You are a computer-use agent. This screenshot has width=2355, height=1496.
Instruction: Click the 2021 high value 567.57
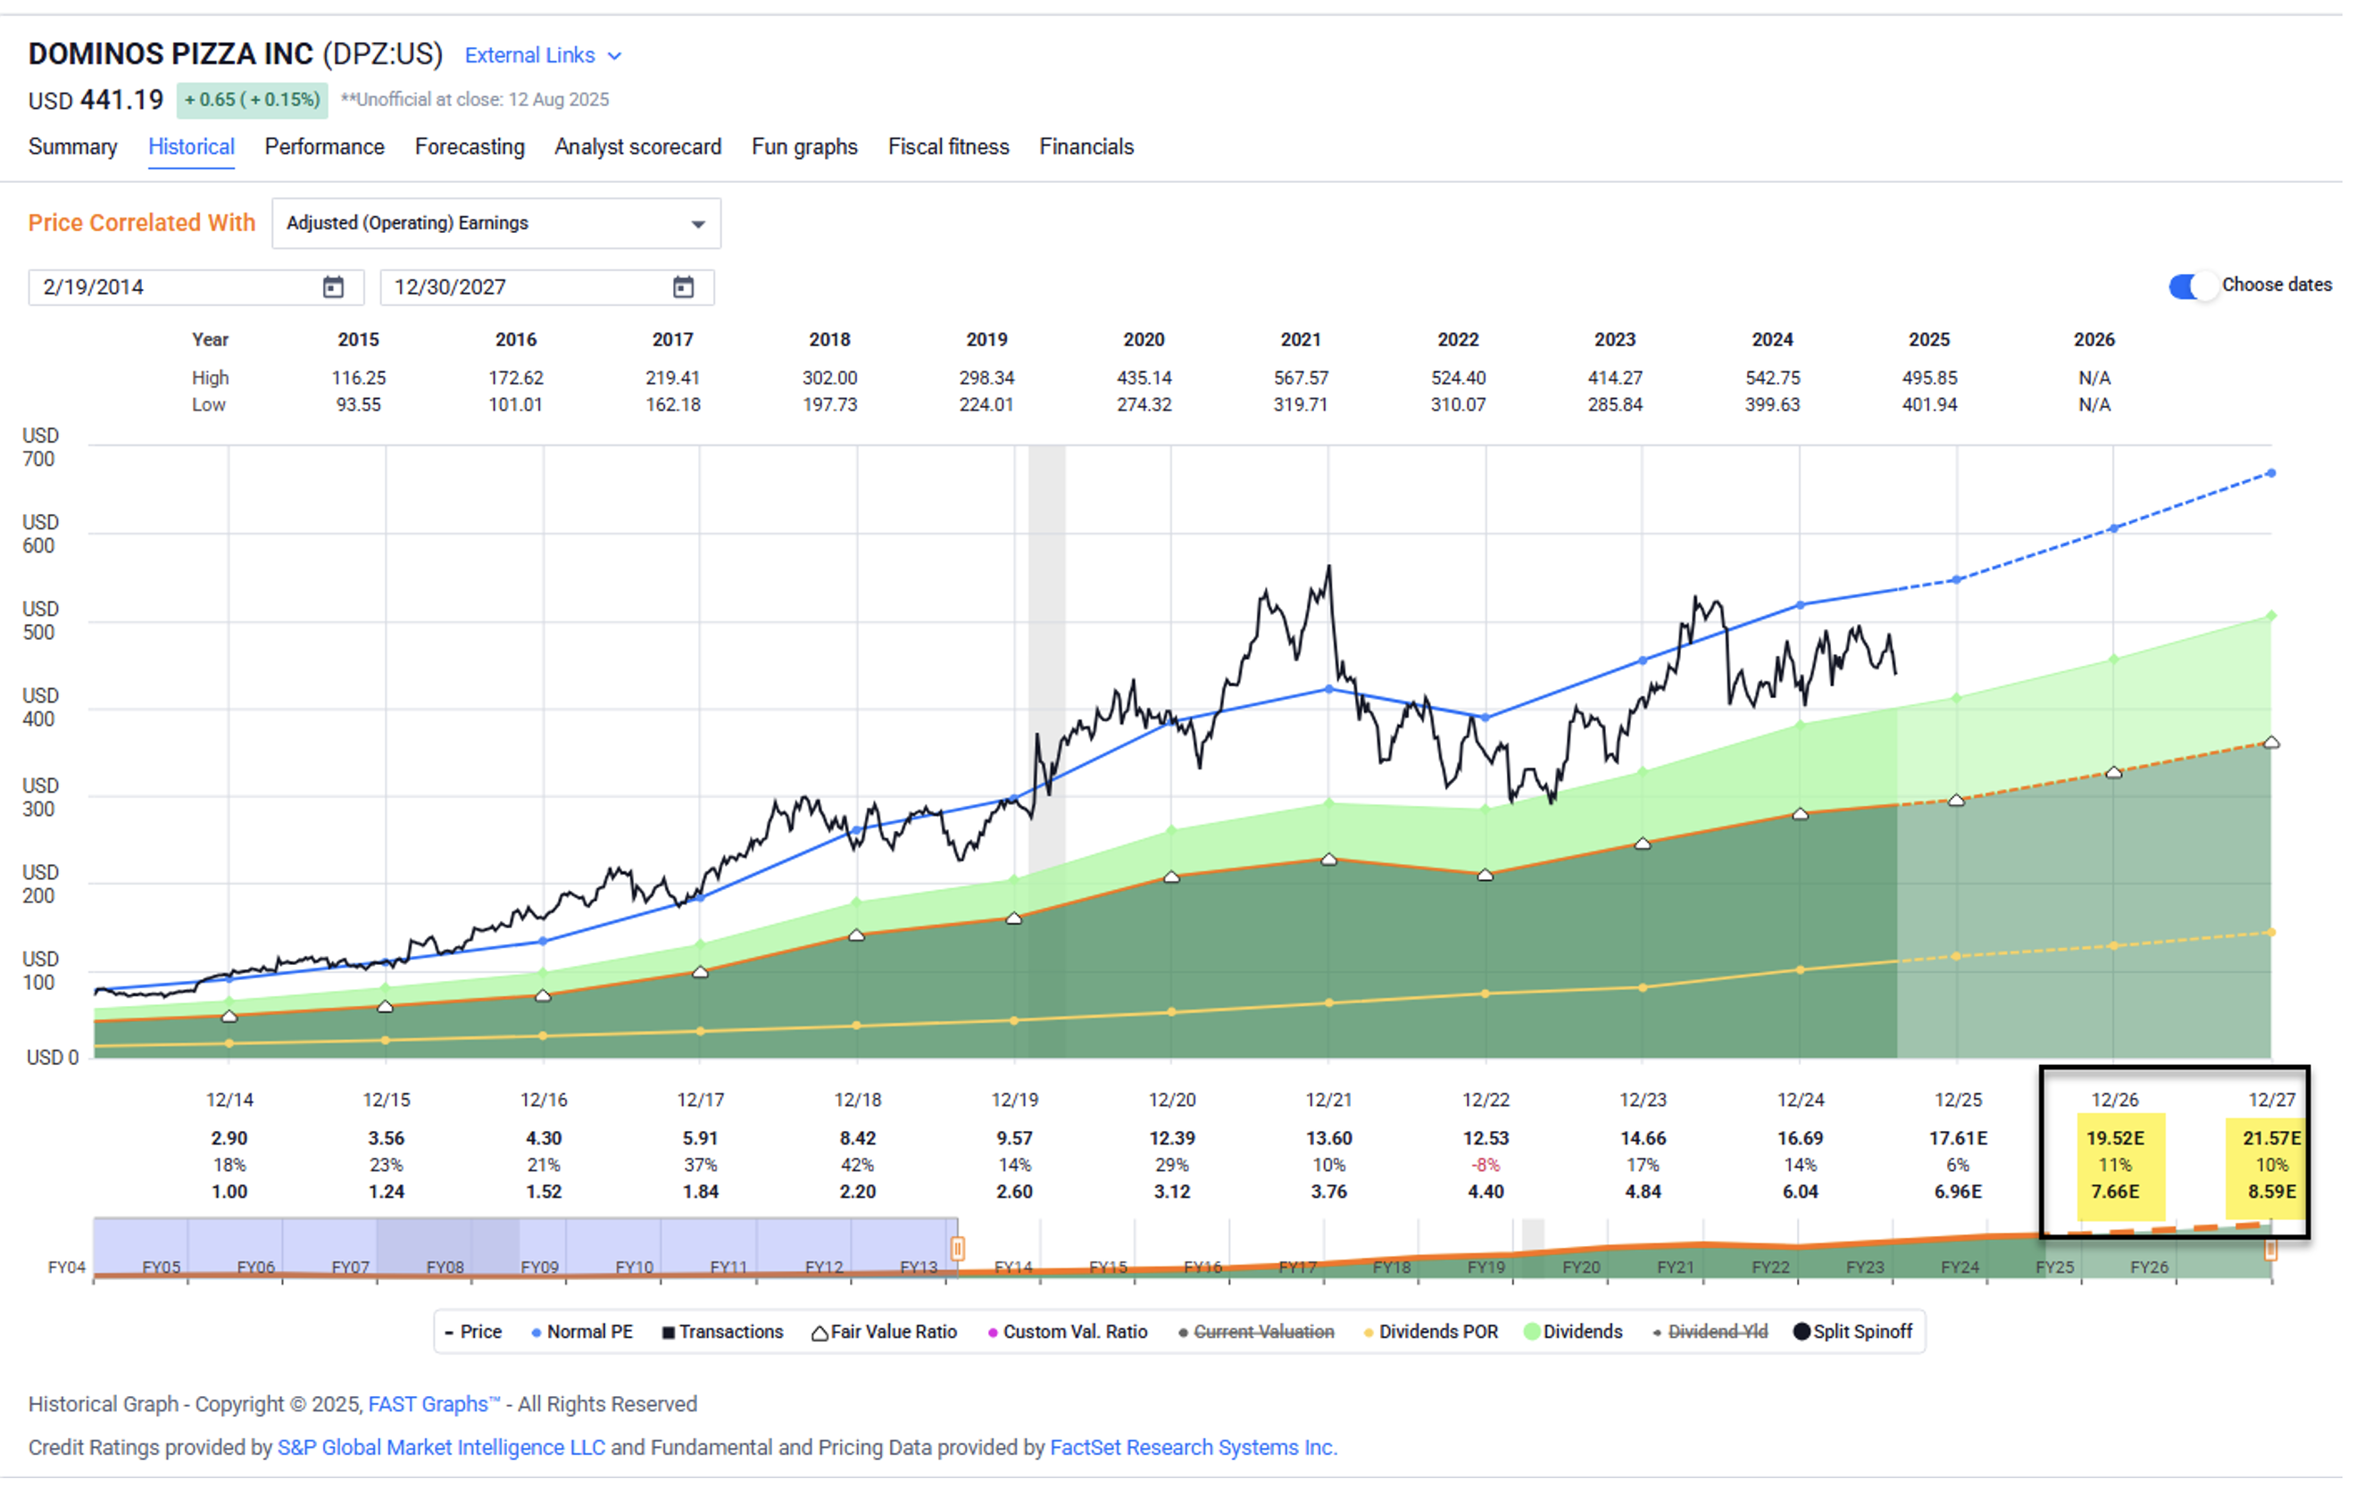pos(1301,378)
